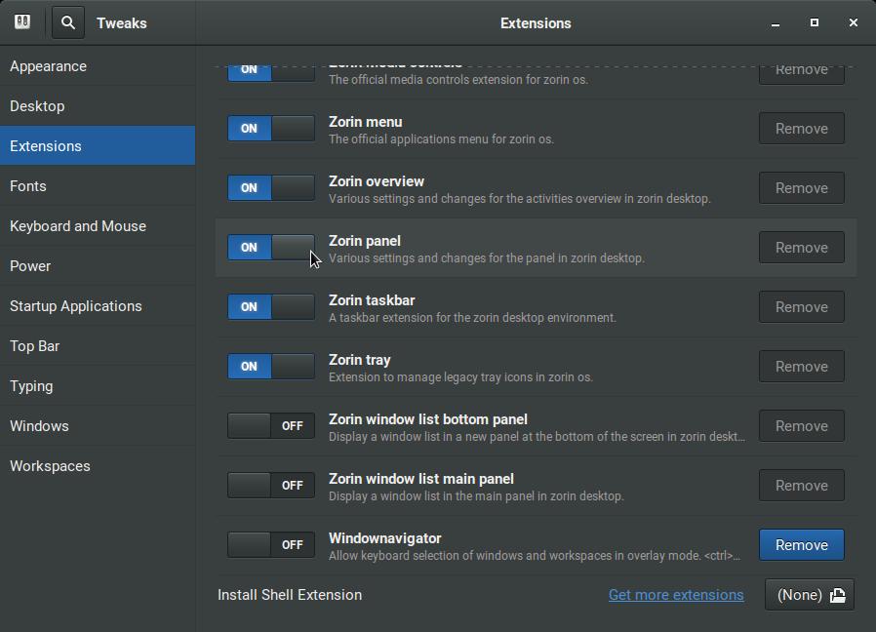The image size is (876, 632).
Task: Enable Zorin window list bottom panel
Action: pos(271,426)
